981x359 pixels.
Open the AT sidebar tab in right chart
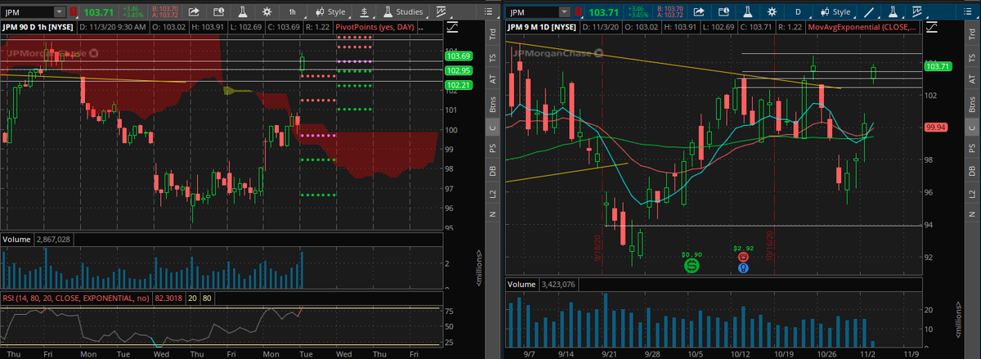coord(971,80)
